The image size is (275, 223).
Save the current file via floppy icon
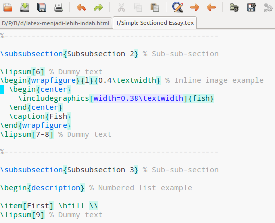click(x=42, y=7)
